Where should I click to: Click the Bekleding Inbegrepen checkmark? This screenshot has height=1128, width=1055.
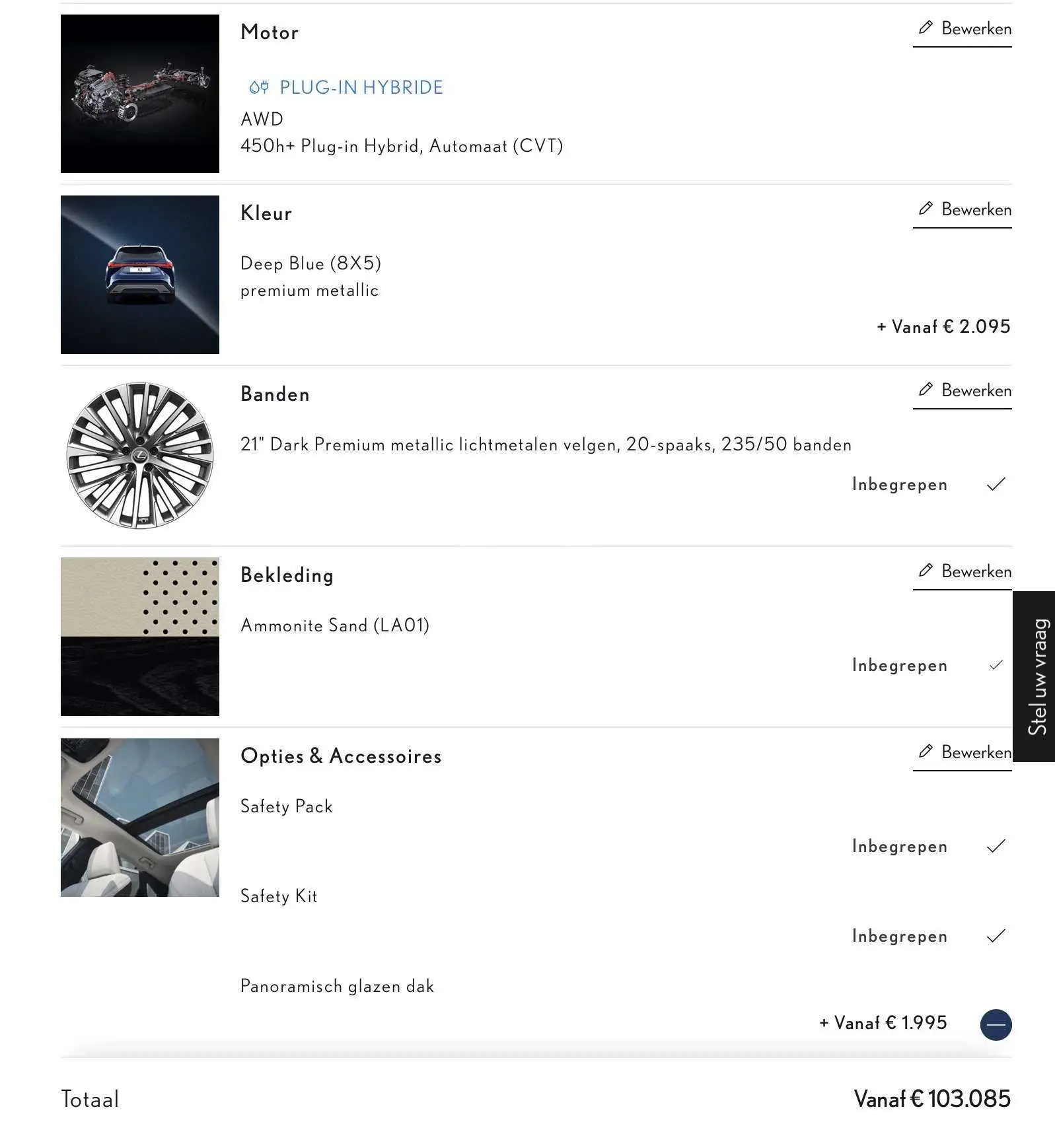(x=996, y=665)
